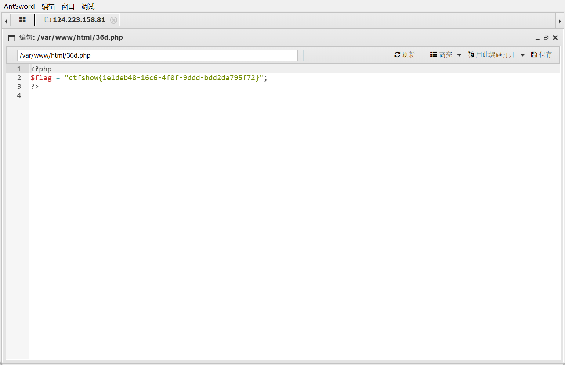Open the 编辑 menu

(x=48, y=7)
